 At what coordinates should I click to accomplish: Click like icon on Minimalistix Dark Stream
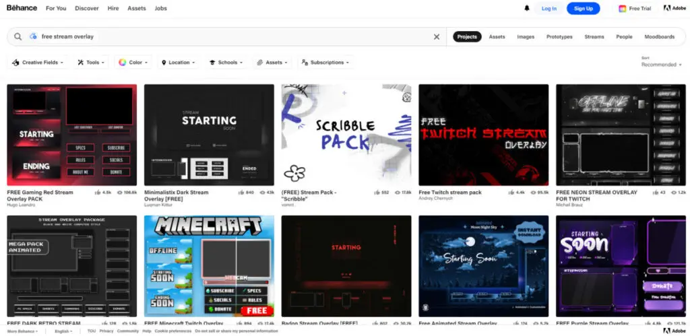(241, 193)
